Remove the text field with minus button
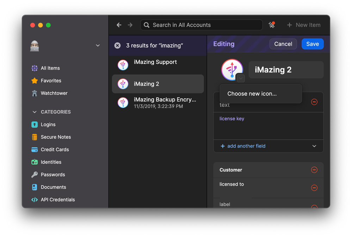Image resolution: width=352 pixels, height=237 pixels. 314,102
